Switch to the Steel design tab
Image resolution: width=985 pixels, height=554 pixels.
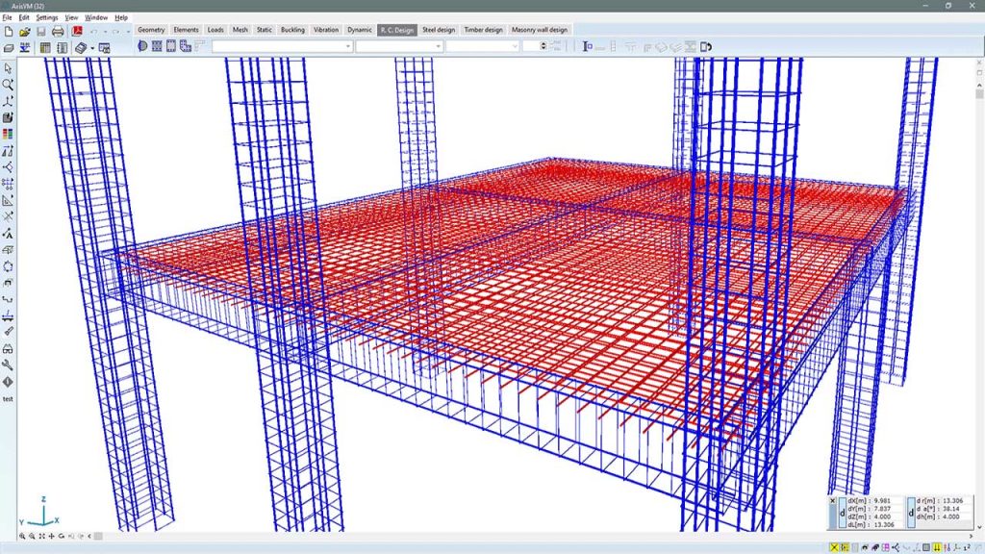point(438,30)
